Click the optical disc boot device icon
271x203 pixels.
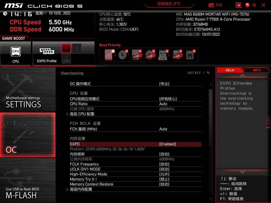tap(123, 55)
